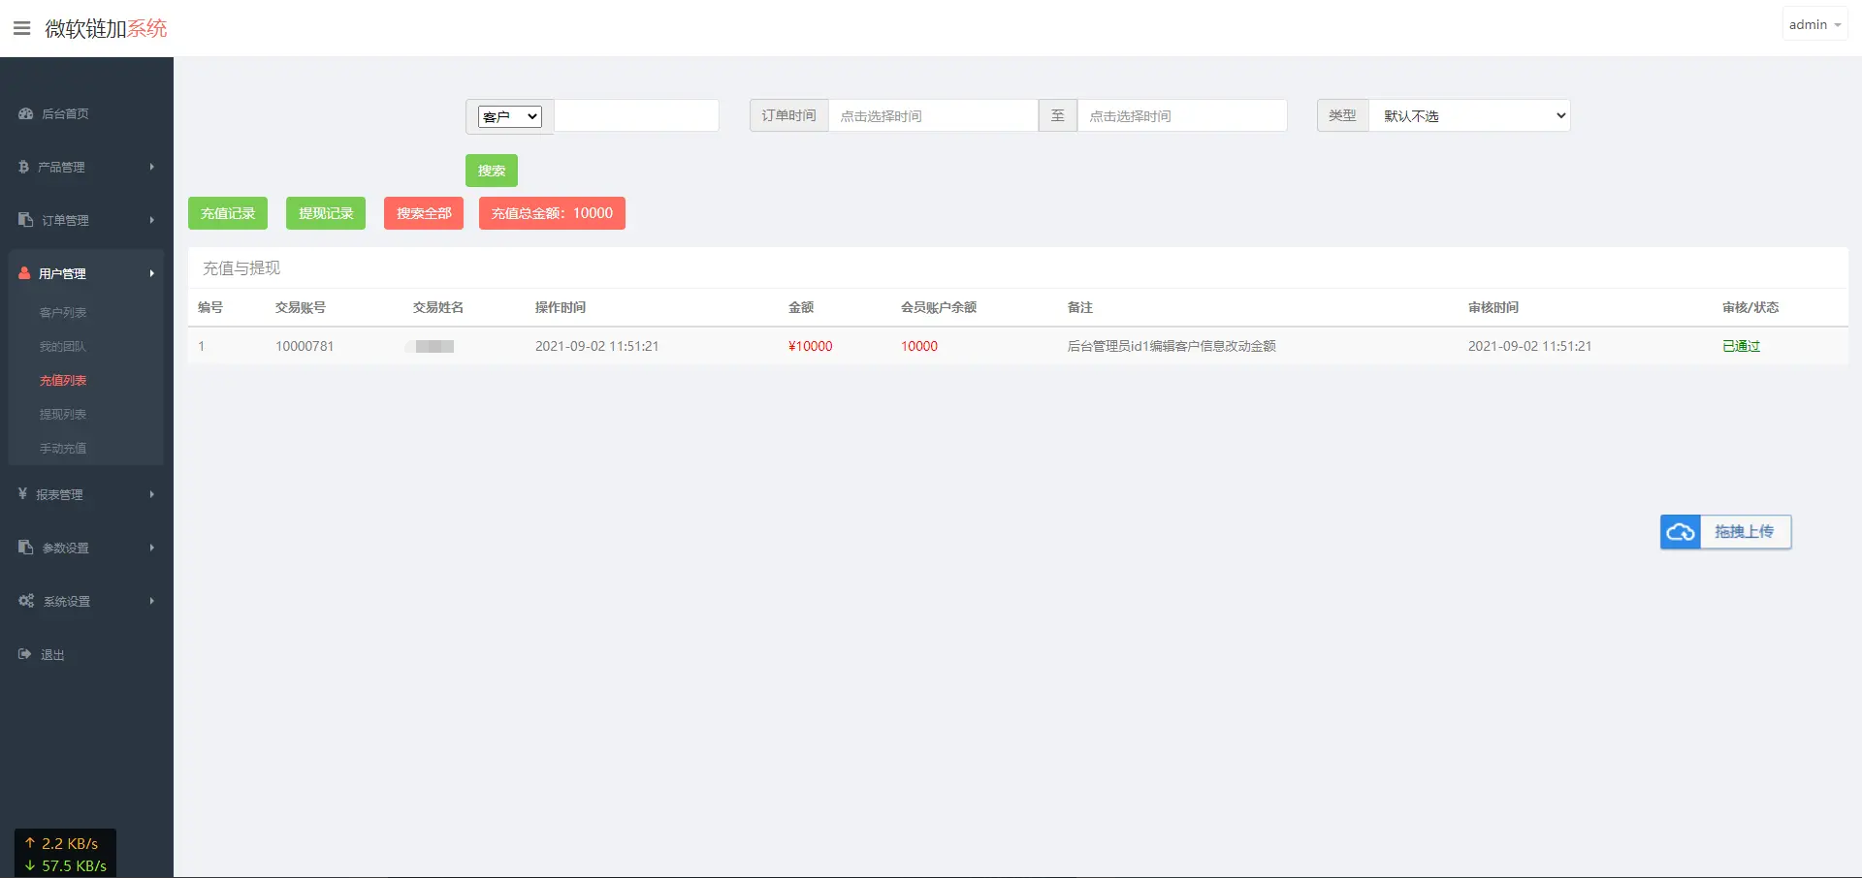This screenshot has width=1862, height=878.
Task: Expand the admin account dropdown
Action: pyautogui.click(x=1813, y=23)
